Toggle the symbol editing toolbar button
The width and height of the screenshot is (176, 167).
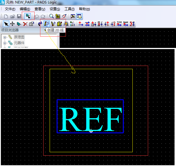tap(28, 16)
